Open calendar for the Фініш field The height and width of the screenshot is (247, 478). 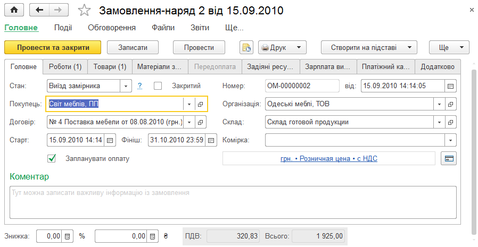pos(211,140)
